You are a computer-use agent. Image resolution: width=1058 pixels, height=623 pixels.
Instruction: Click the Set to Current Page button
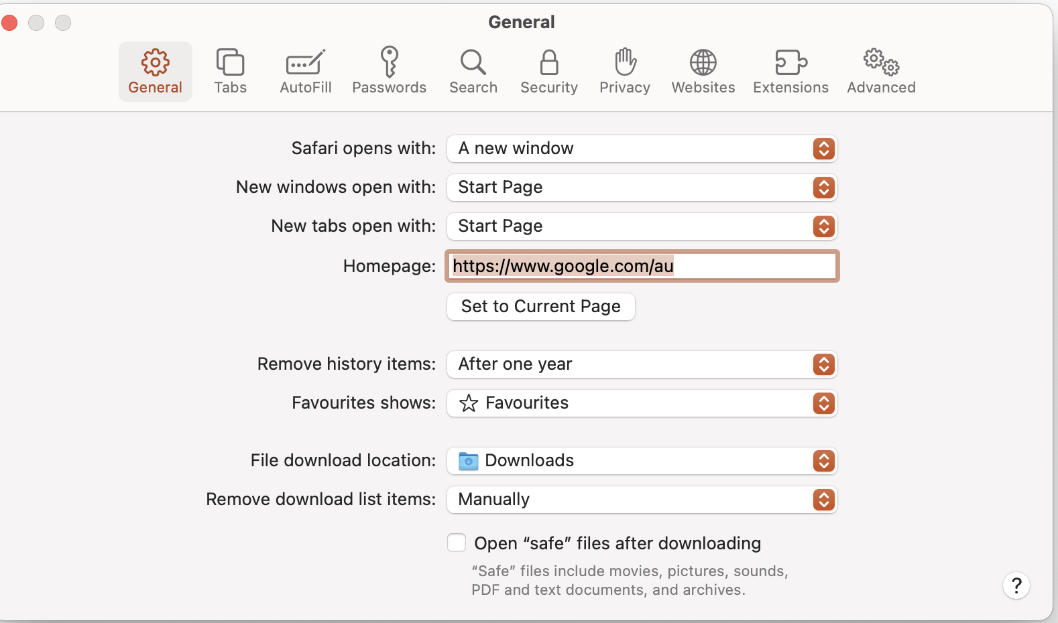[x=540, y=307]
